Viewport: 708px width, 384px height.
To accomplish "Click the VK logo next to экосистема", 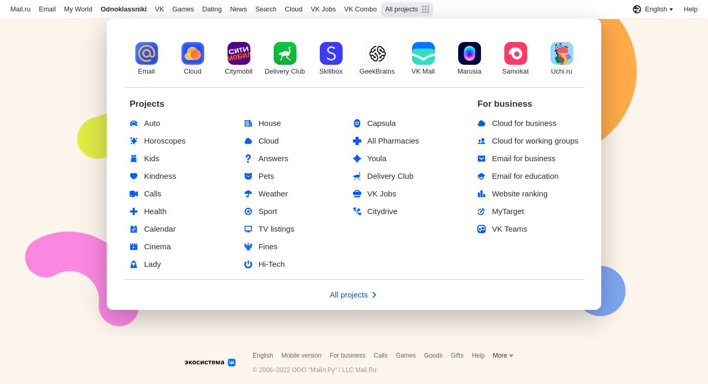I will pyautogui.click(x=232, y=363).
